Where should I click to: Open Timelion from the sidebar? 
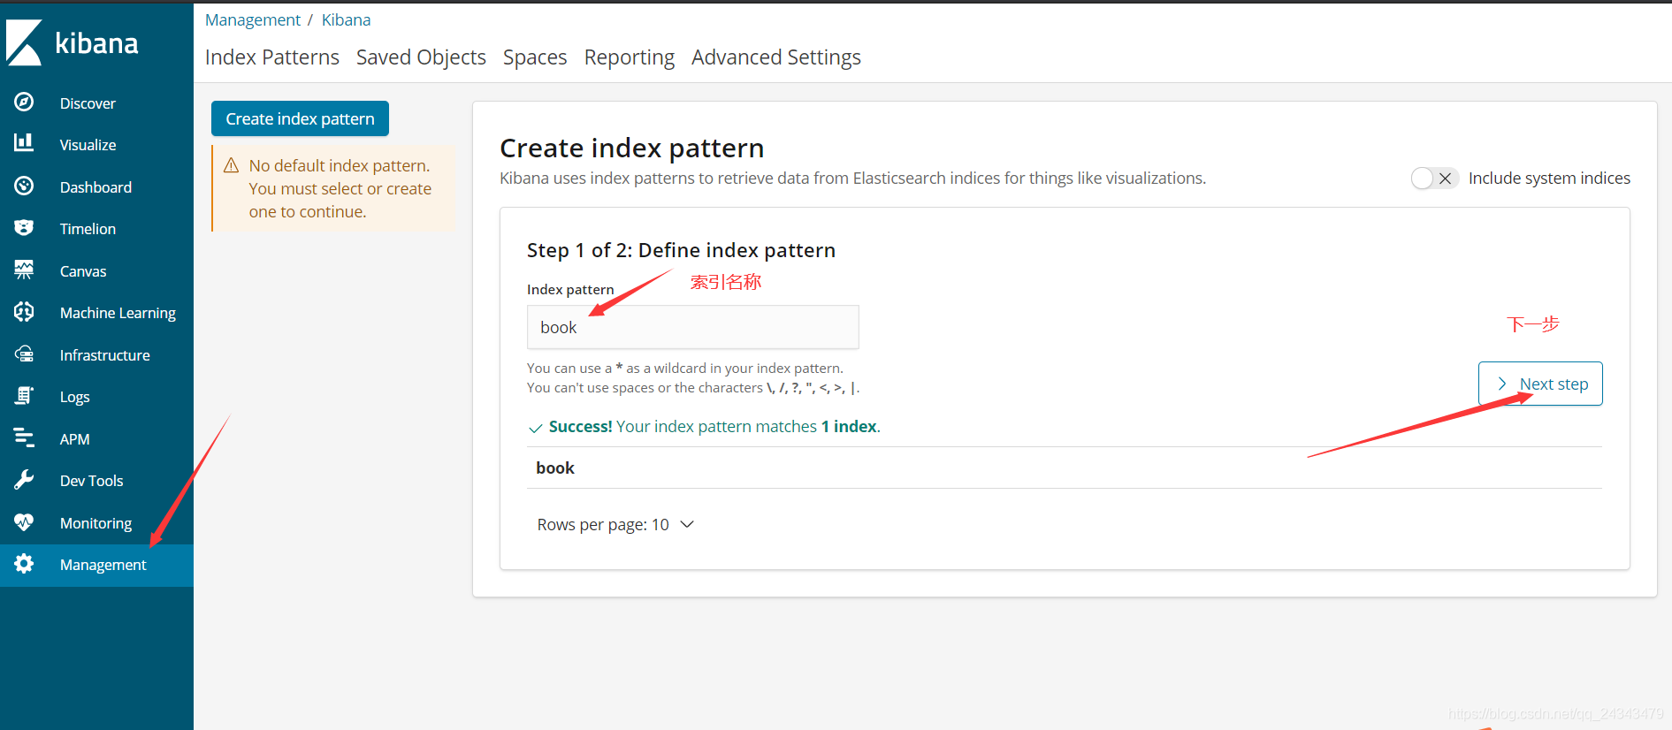pos(88,229)
